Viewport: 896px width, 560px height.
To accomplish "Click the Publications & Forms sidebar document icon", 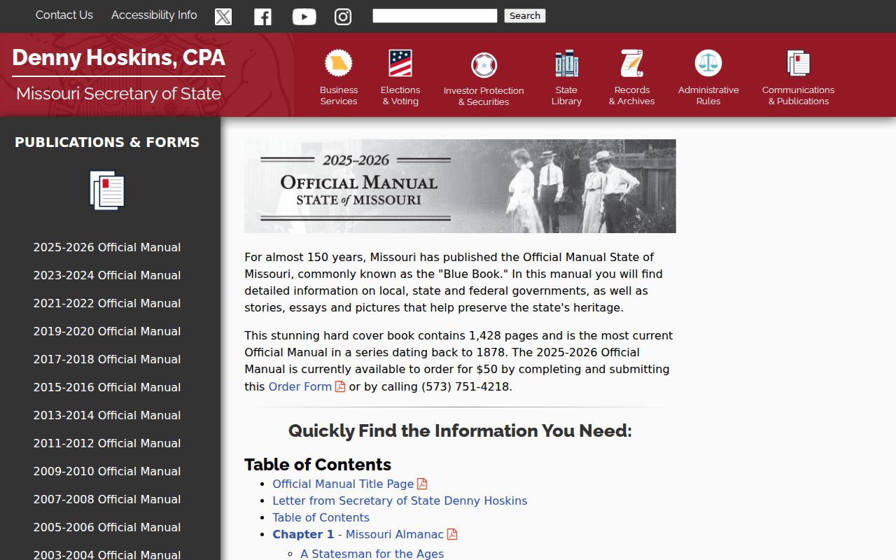I will [107, 190].
